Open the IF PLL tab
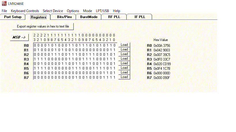The image size is (236, 132). [140, 17]
